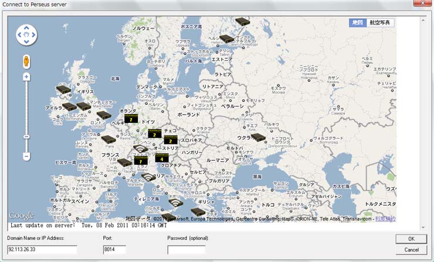This screenshot has width=434, height=262.
Task: Select the wireless server icon near Munich
Action: pyautogui.click(x=140, y=149)
